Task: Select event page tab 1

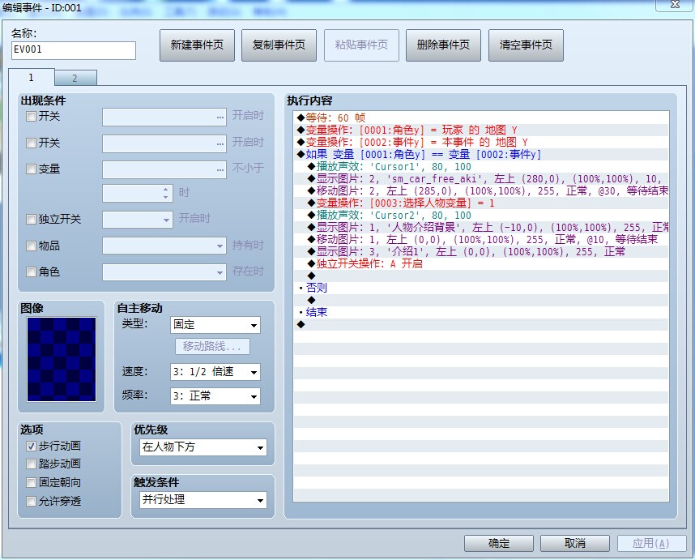Action: pos(32,78)
